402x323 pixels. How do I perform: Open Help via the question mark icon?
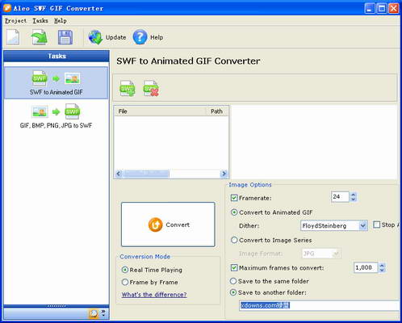click(x=140, y=37)
